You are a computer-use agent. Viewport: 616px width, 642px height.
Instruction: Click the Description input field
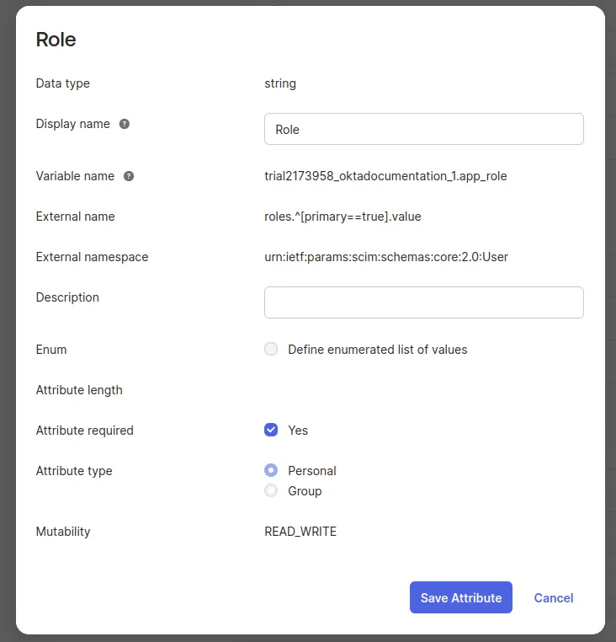(x=424, y=302)
